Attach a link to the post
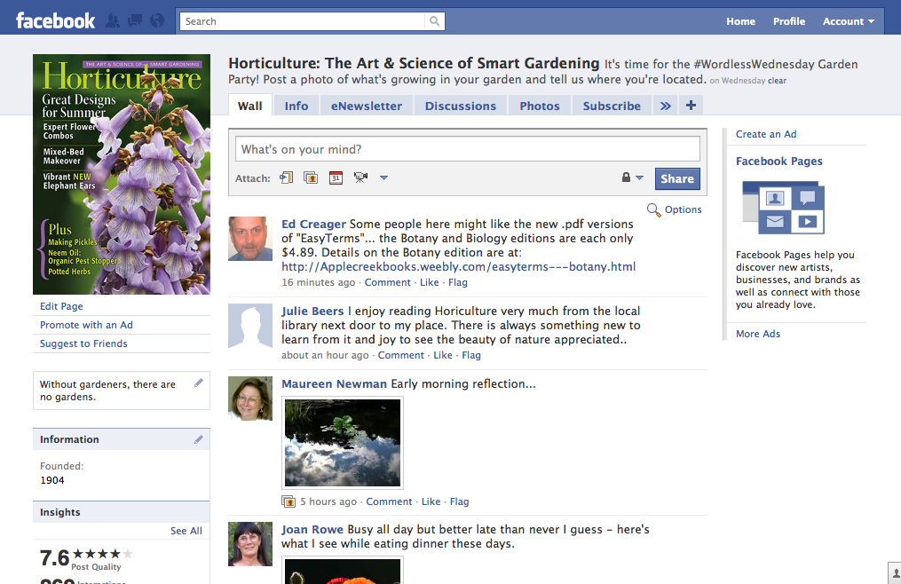 coord(286,178)
